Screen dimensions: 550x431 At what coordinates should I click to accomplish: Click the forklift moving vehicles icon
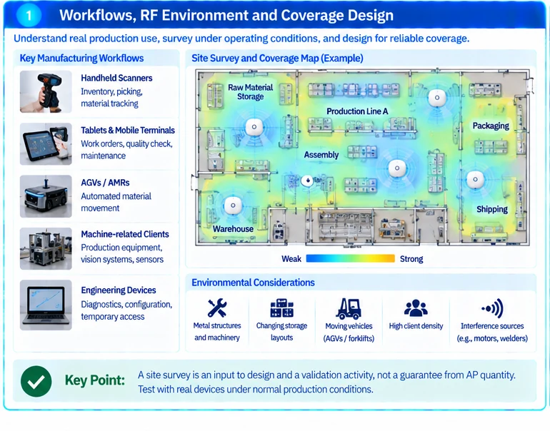click(349, 308)
